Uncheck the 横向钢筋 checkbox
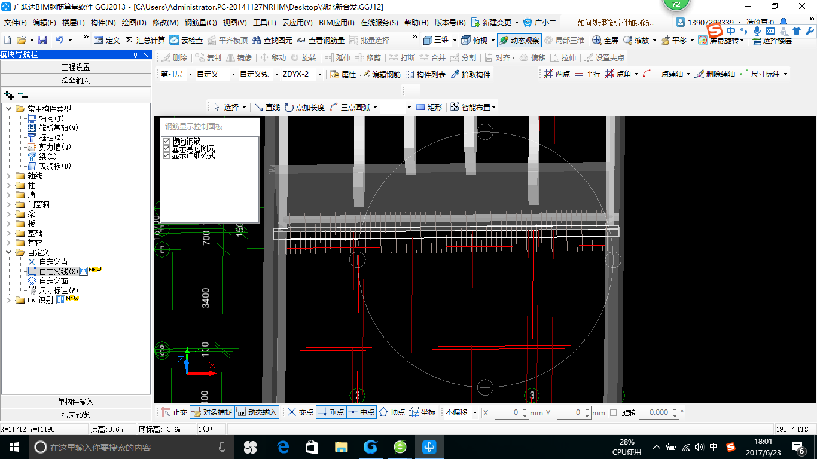 click(x=167, y=141)
